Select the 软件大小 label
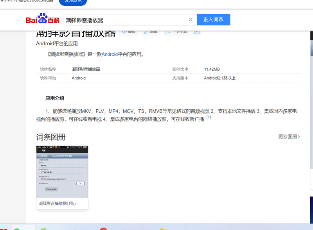The height and width of the screenshot is (230, 313). (180, 69)
